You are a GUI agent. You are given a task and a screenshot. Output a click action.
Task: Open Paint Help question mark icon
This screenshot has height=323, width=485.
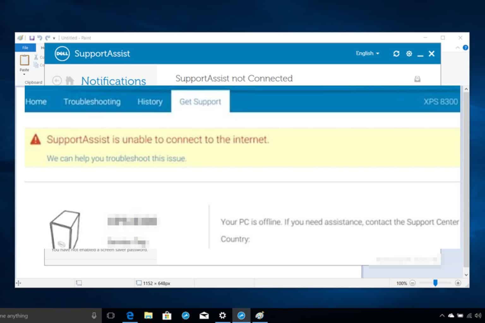click(x=465, y=48)
